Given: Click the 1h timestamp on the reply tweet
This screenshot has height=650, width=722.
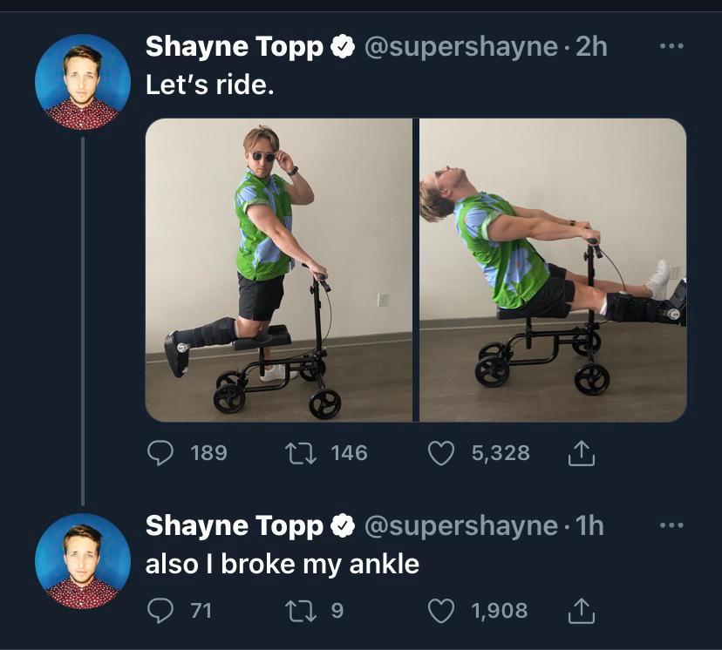Looking at the screenshot, I should 589,526.
